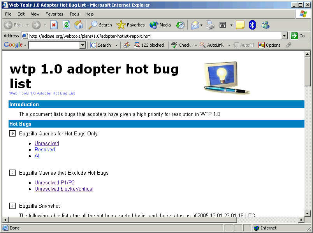Open the Resolved hot bugs link
This screenshot has height=233, width=313.
click(45, 149)
